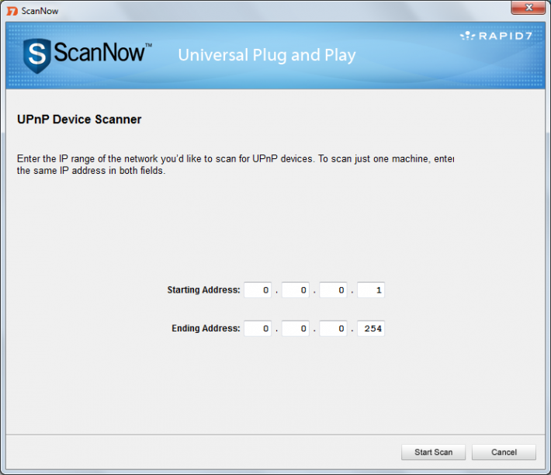The height and width of the screenshot is (475, 551).
Task: Click the 'Enter the IP range' instruction text
Action: [235, 165]
